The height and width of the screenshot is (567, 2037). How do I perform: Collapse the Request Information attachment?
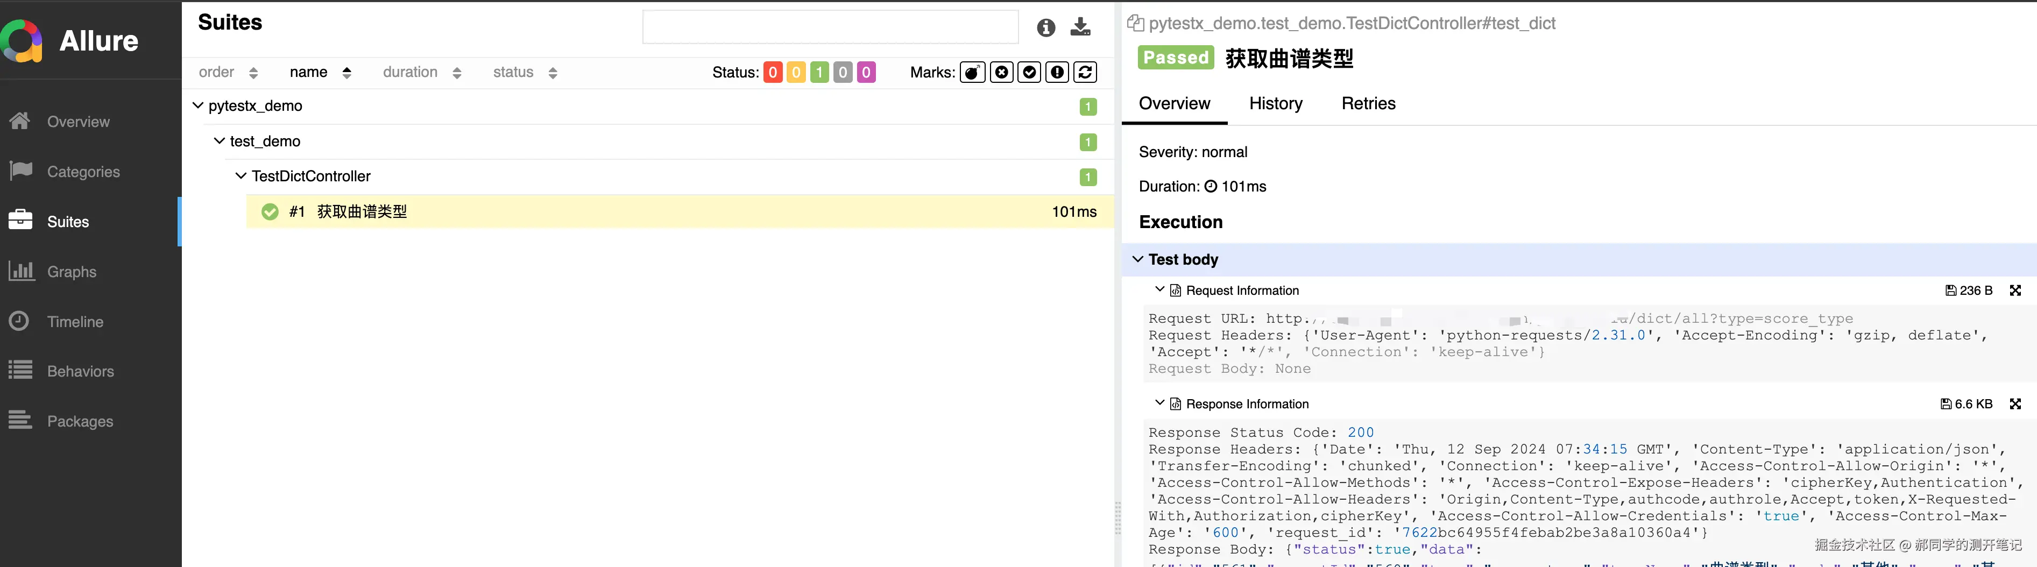click(1159, 289)
